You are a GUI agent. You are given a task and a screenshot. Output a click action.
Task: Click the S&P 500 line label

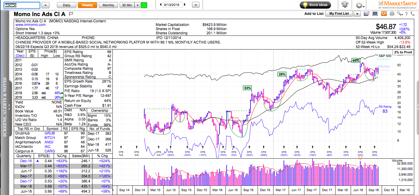(385, 56)
